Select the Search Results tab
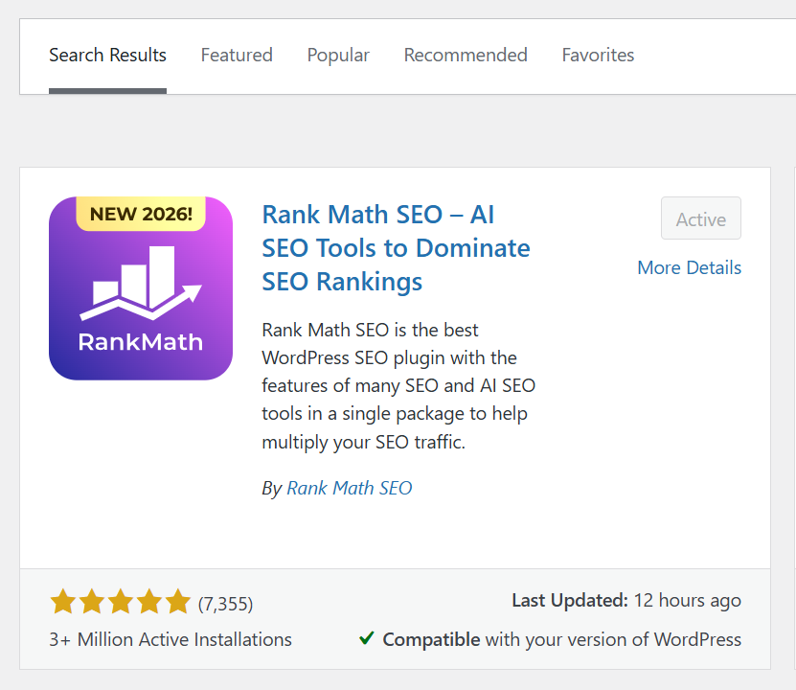The width and height of the screenshot is (796, 690). pyautogui.click(x=107, y=55)
